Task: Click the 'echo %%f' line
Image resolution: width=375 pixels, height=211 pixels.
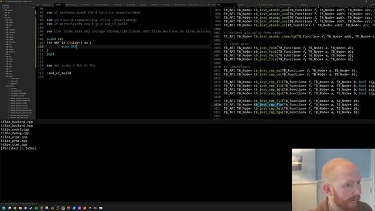Action: click(69, 47)
